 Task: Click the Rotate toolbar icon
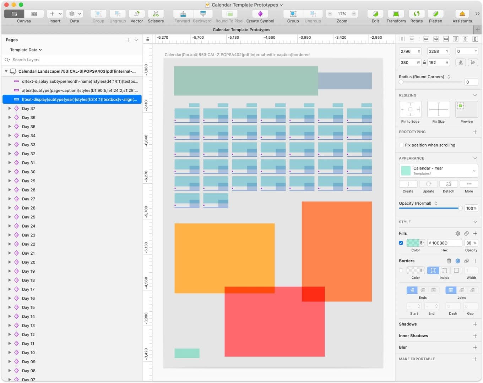[x=416, y=14]
